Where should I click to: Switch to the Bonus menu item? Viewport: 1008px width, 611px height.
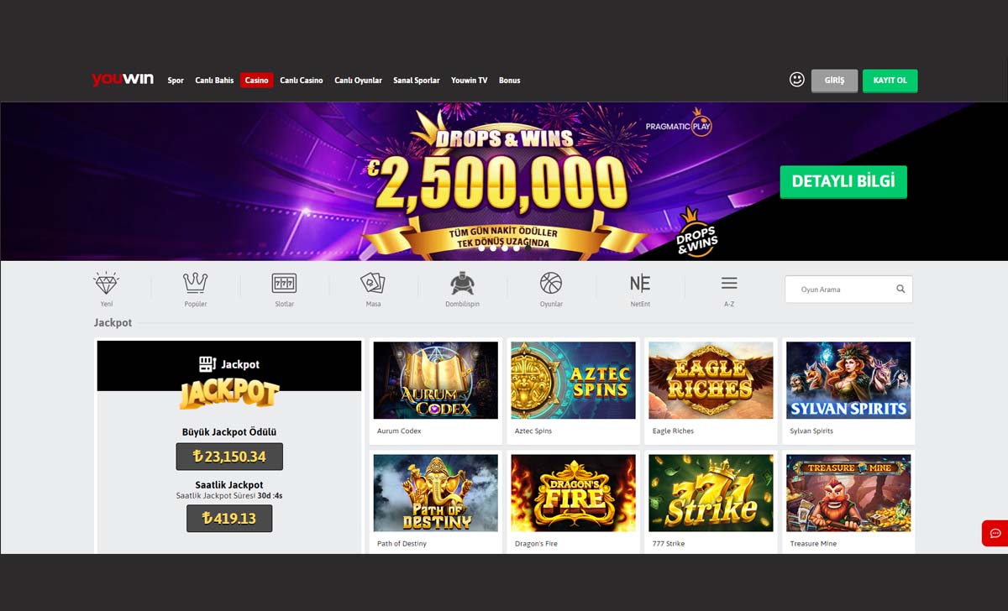pos(510,81)
